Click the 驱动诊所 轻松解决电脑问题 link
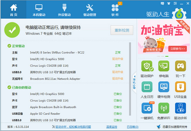The image size is (191, 131). pyautogui.click(x=73, y=127)
